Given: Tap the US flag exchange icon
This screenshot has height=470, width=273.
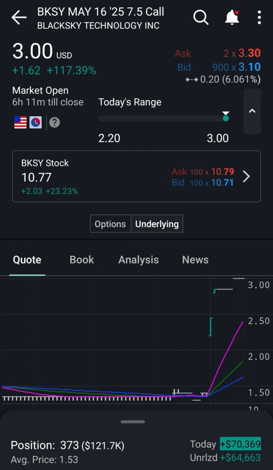Looking at the screenshot, I should pyautogui.click(x=20, y=122).
